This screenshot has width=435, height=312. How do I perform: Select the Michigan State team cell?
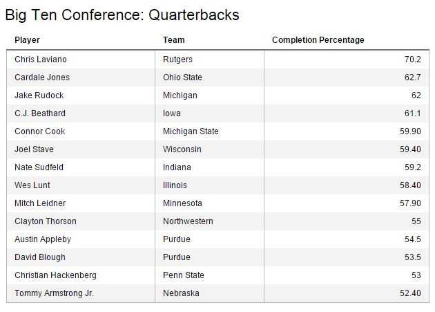pyautogui.click(x=191, y=131)
